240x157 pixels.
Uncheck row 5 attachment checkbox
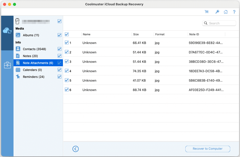(x=67, y=80)
